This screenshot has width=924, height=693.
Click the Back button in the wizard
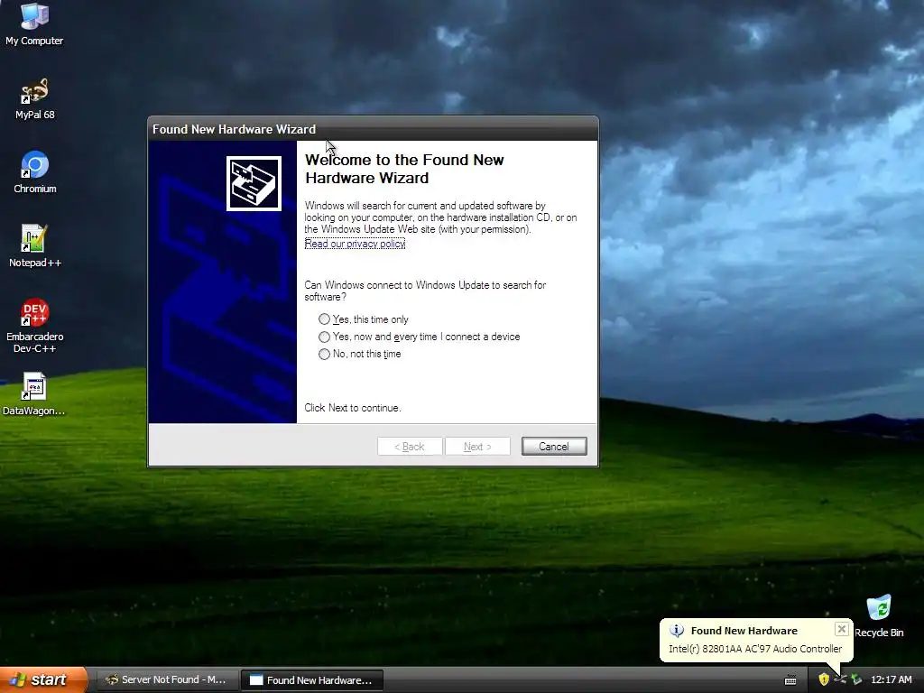point(410,447)
